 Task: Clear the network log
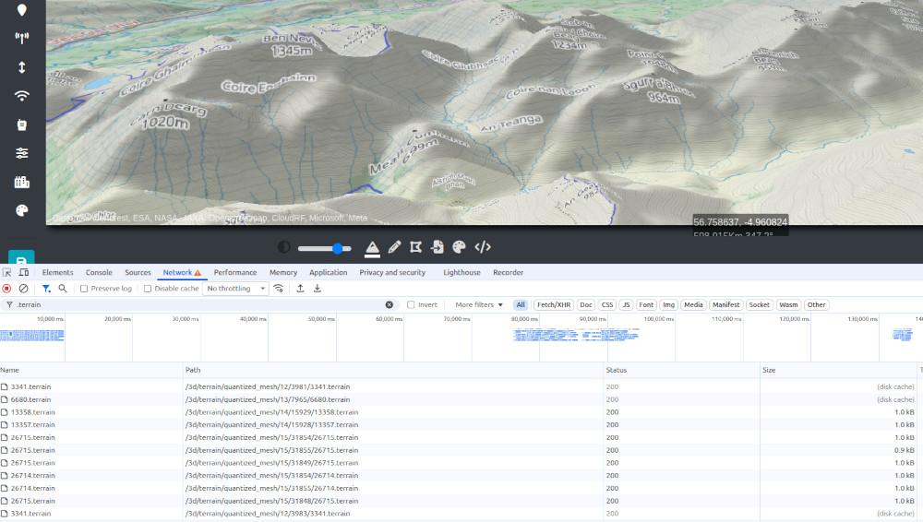coord(23,289)
